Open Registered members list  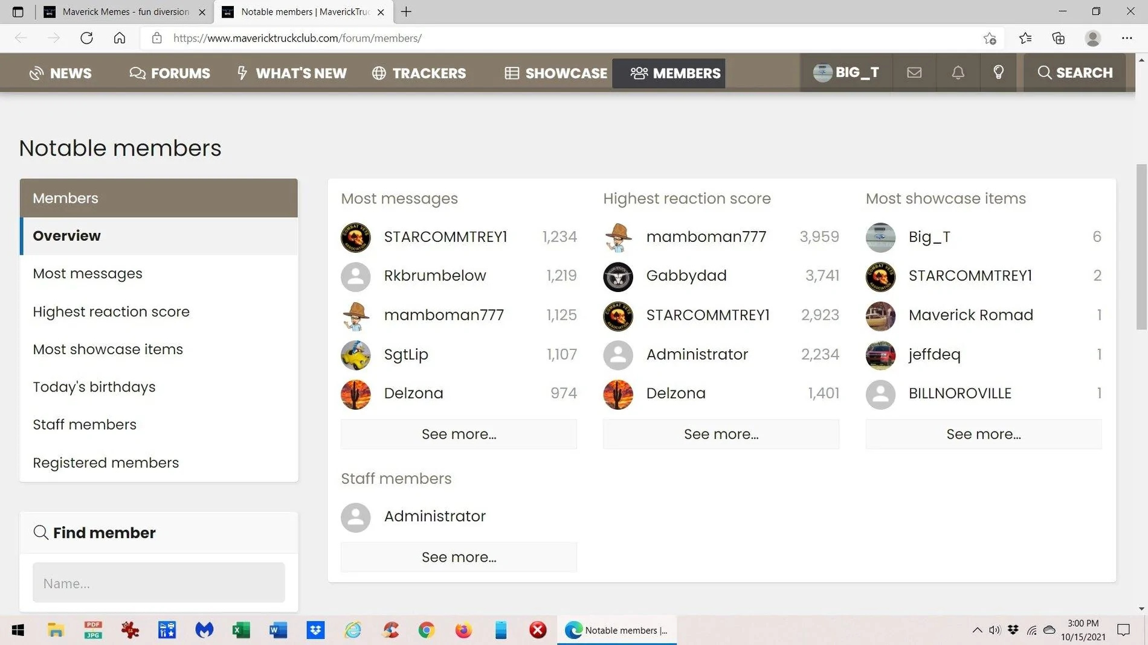click(x=106, y=462)
